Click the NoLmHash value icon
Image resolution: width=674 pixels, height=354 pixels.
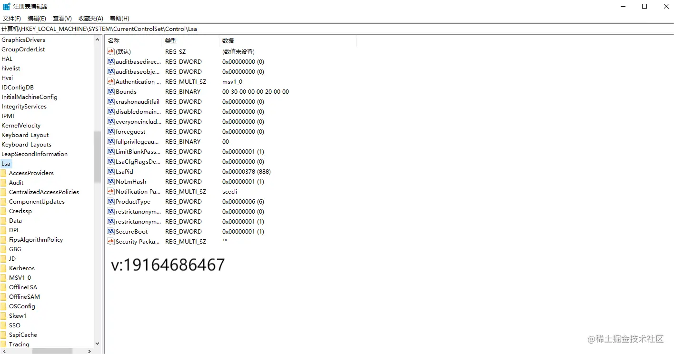[111, 182]
